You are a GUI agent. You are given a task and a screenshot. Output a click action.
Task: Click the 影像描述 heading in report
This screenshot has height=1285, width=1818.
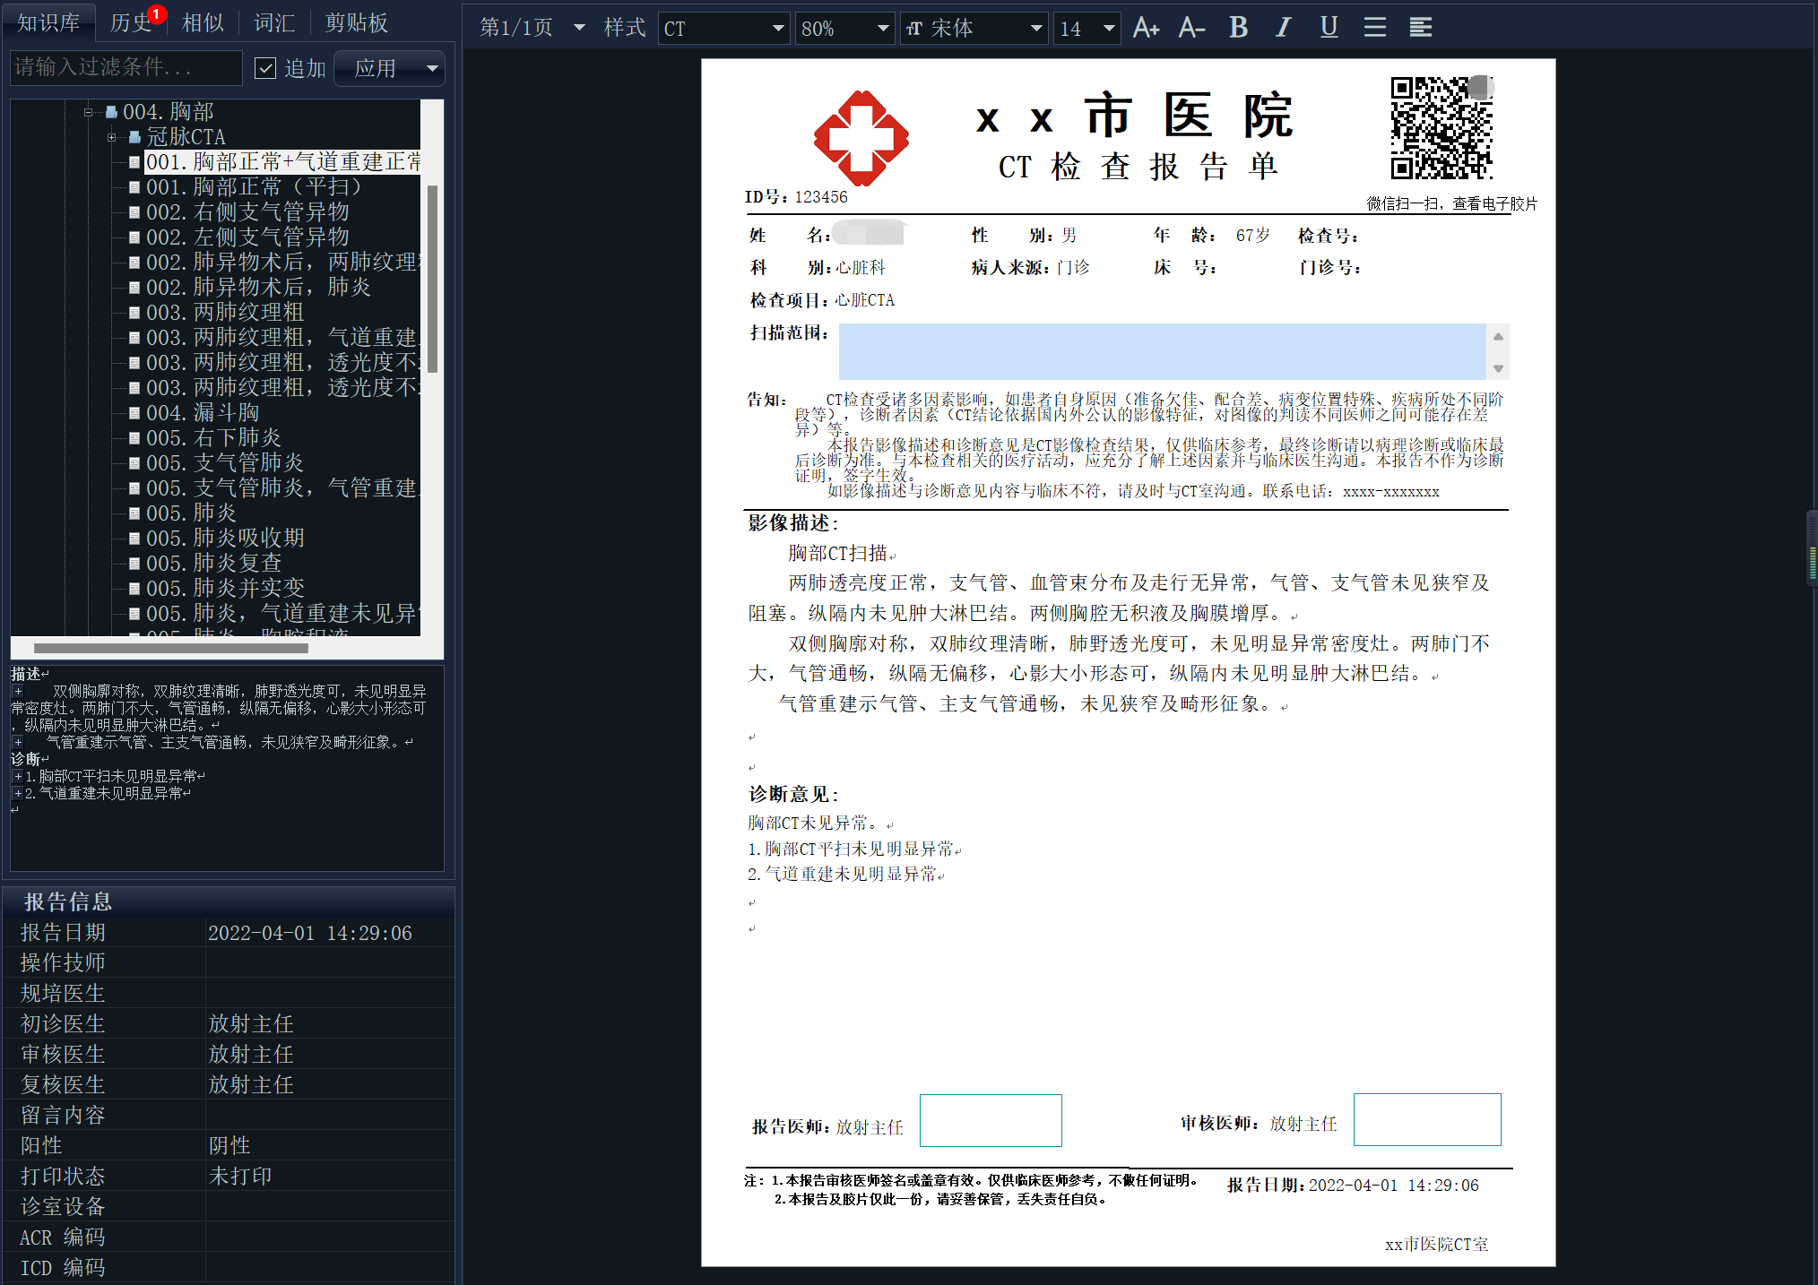pyautogui.click(x=793, y=522)
